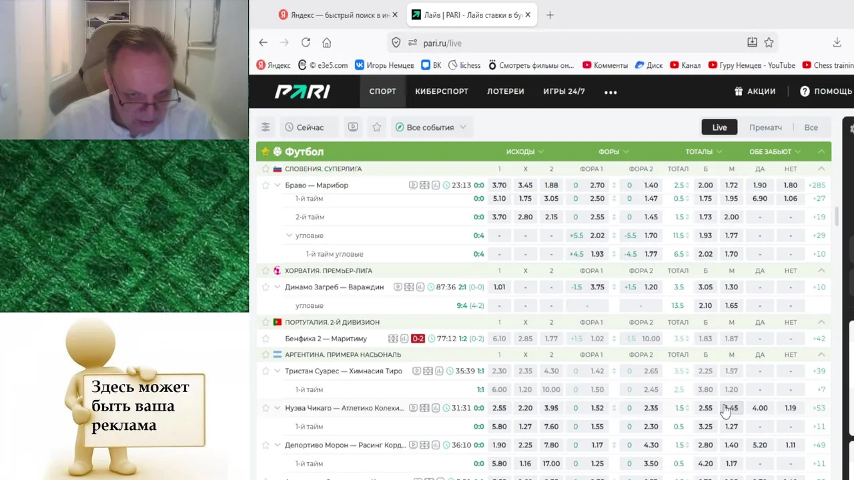The height and width of the screenshot is (480, 854).
Task: Toggle favorite star for Хорватия. Премьер-лига
Action: pyautogui.click(x=266, y=271)
